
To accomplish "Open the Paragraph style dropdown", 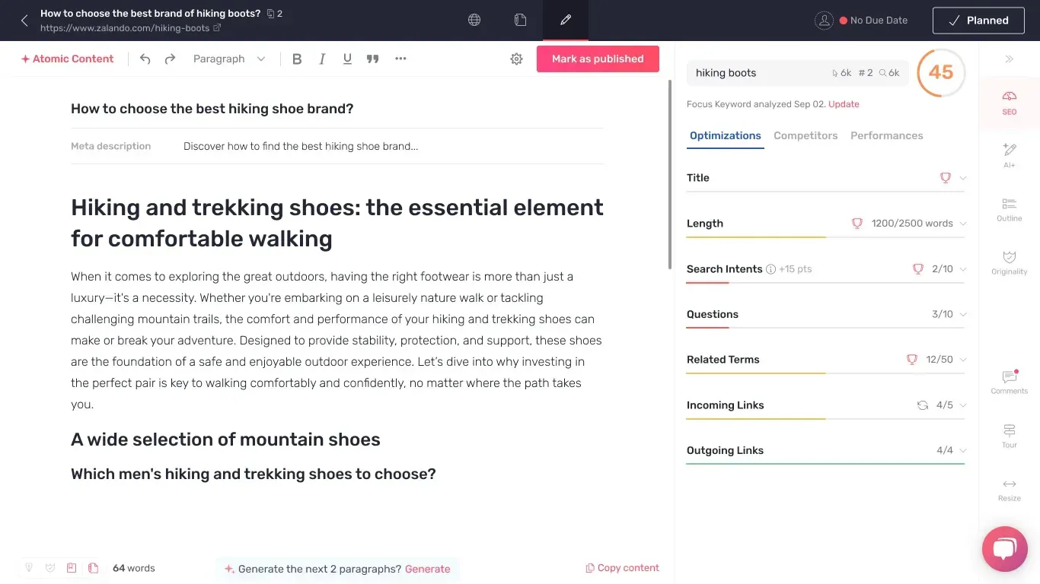I will coord(229,59).
